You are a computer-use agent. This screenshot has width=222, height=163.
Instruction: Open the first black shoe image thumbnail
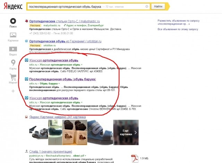(38, 133)
